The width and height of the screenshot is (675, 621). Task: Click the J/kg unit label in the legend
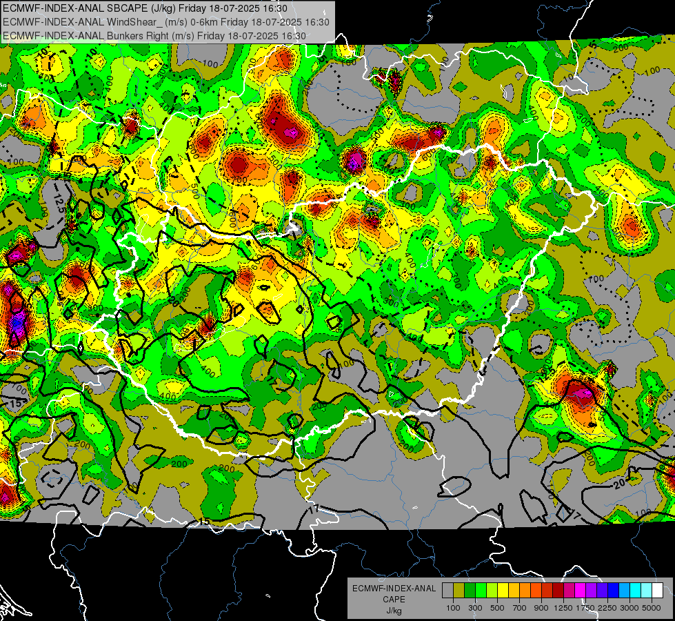pos(394,611)
